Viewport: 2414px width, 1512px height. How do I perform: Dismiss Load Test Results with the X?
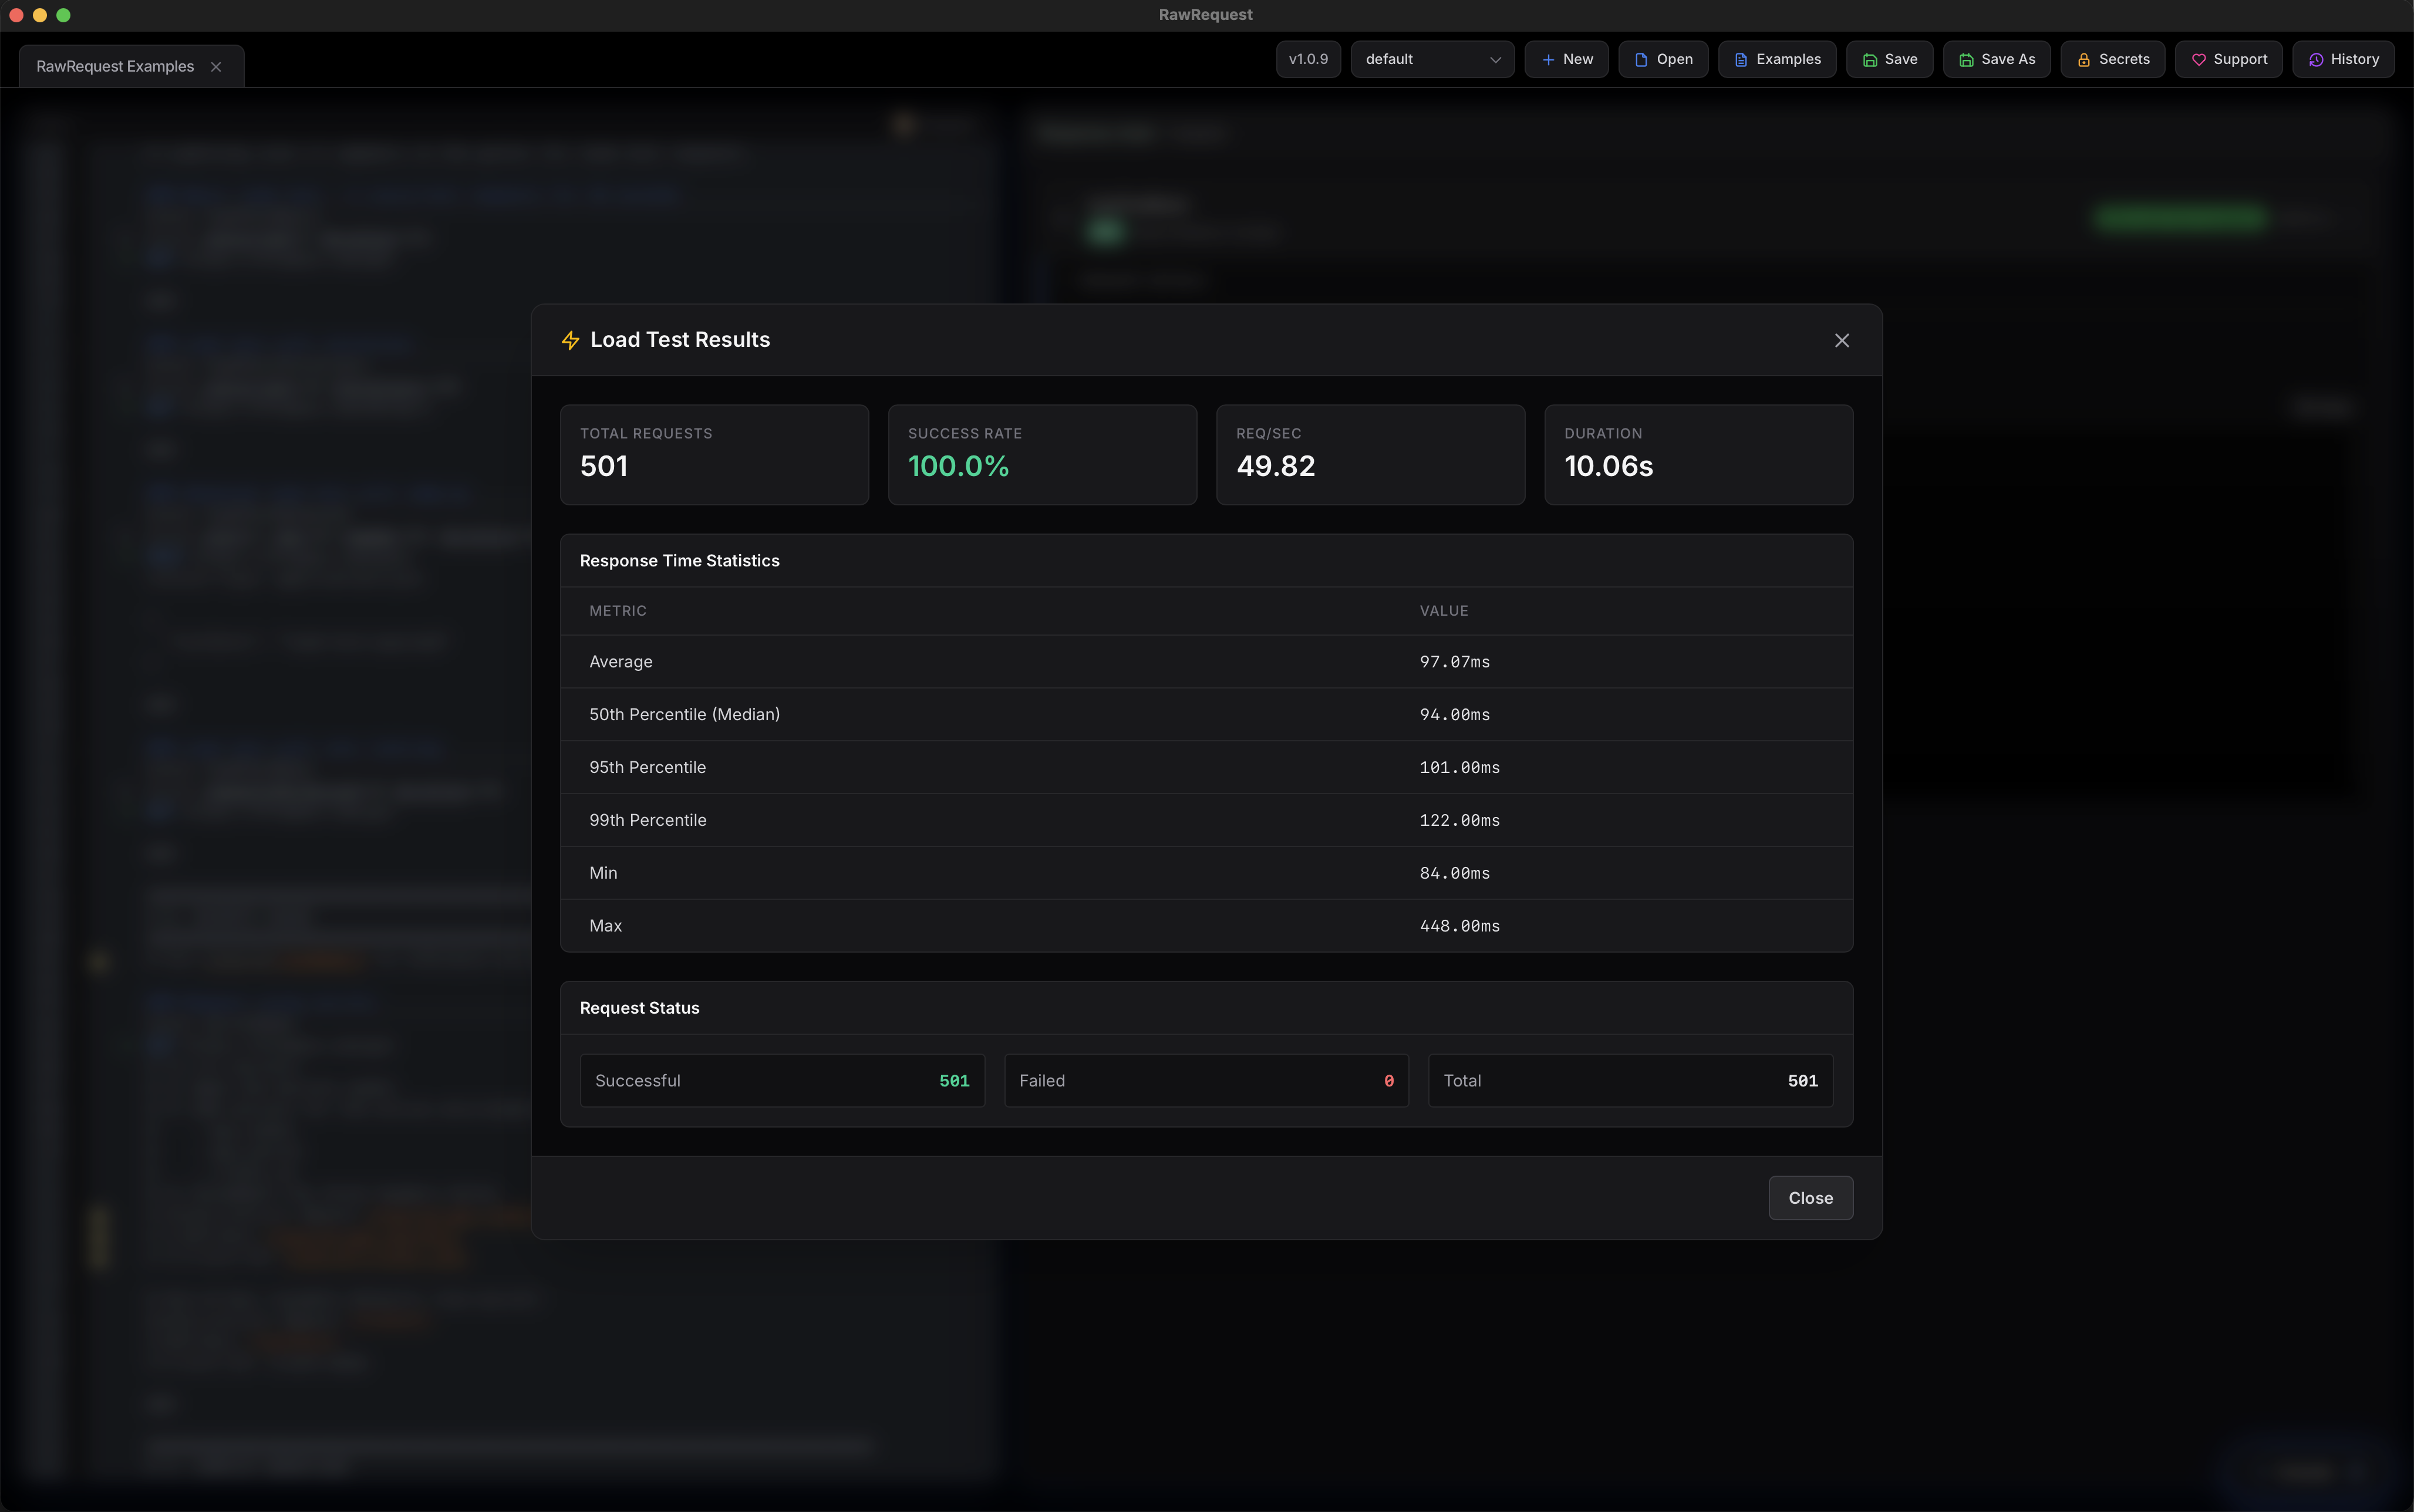click(1841, 340)
